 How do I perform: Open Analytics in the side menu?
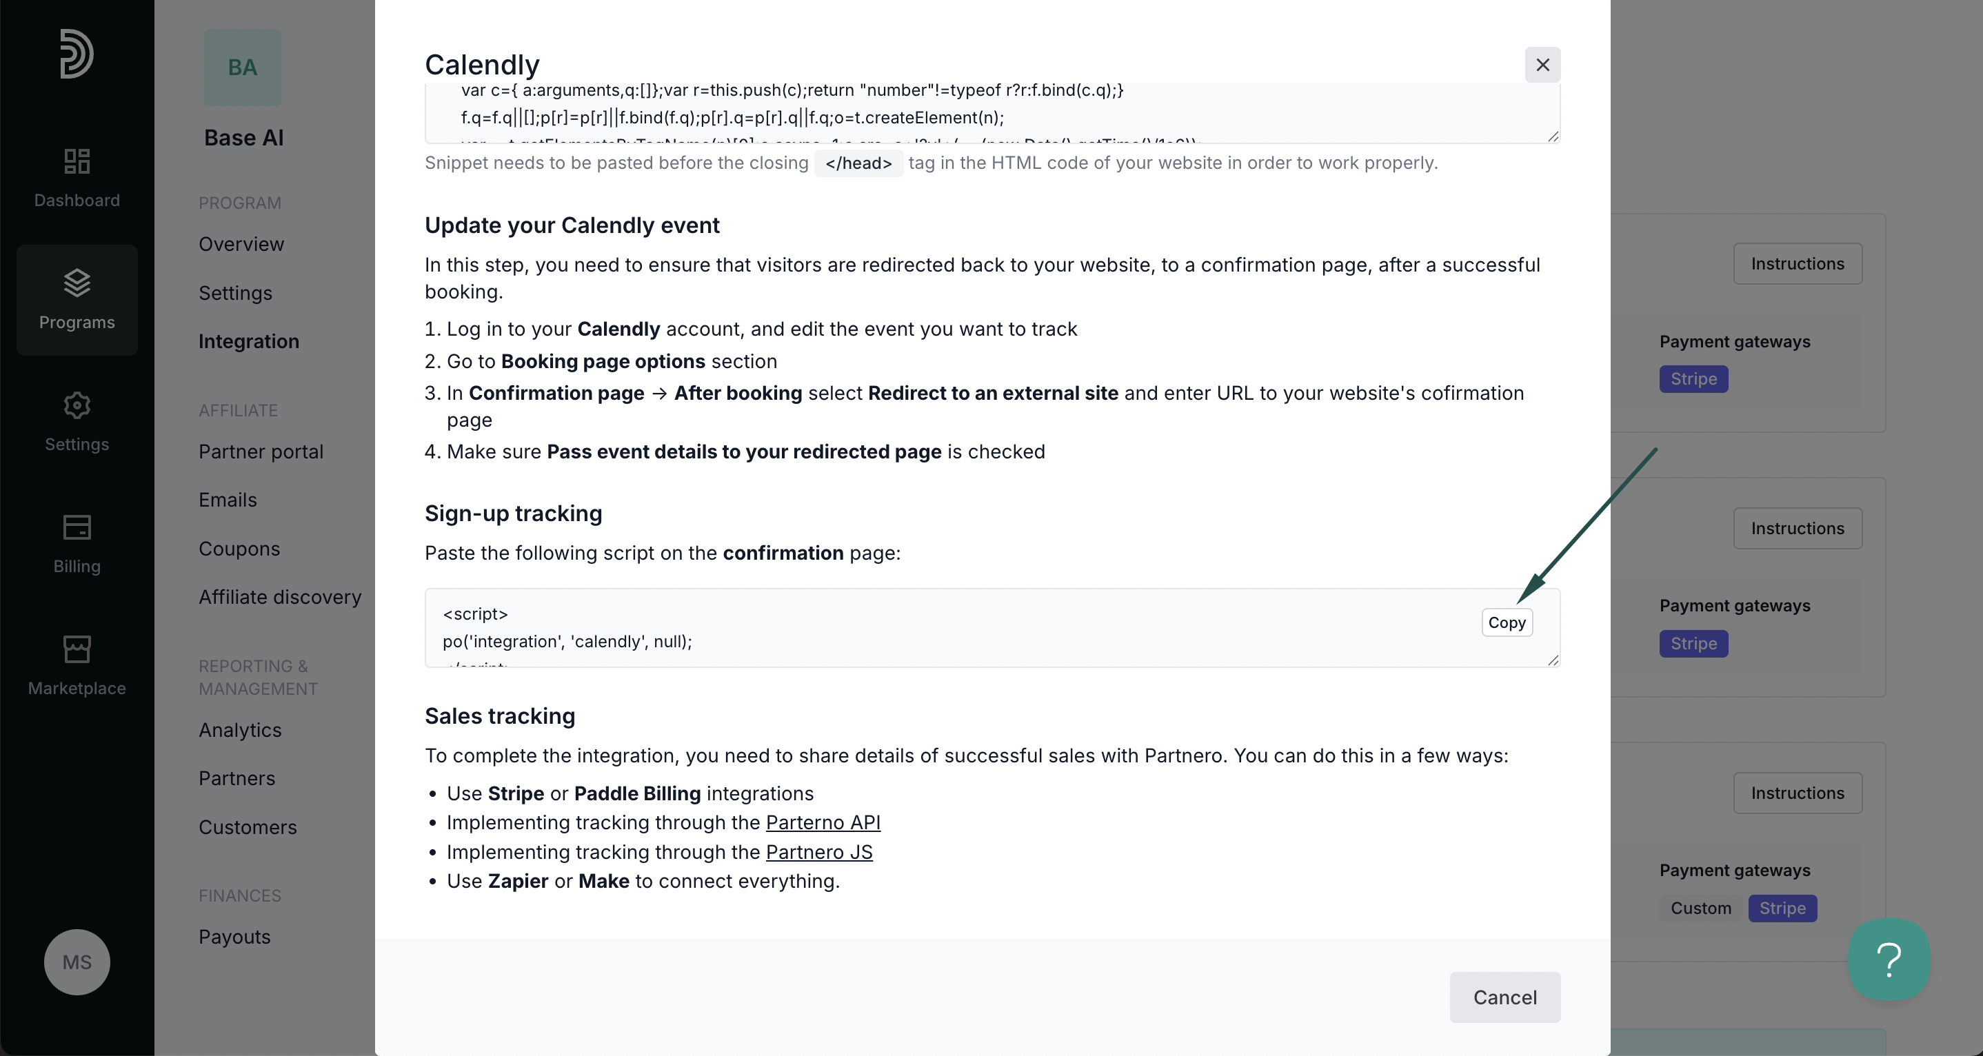tap(240, 730)
